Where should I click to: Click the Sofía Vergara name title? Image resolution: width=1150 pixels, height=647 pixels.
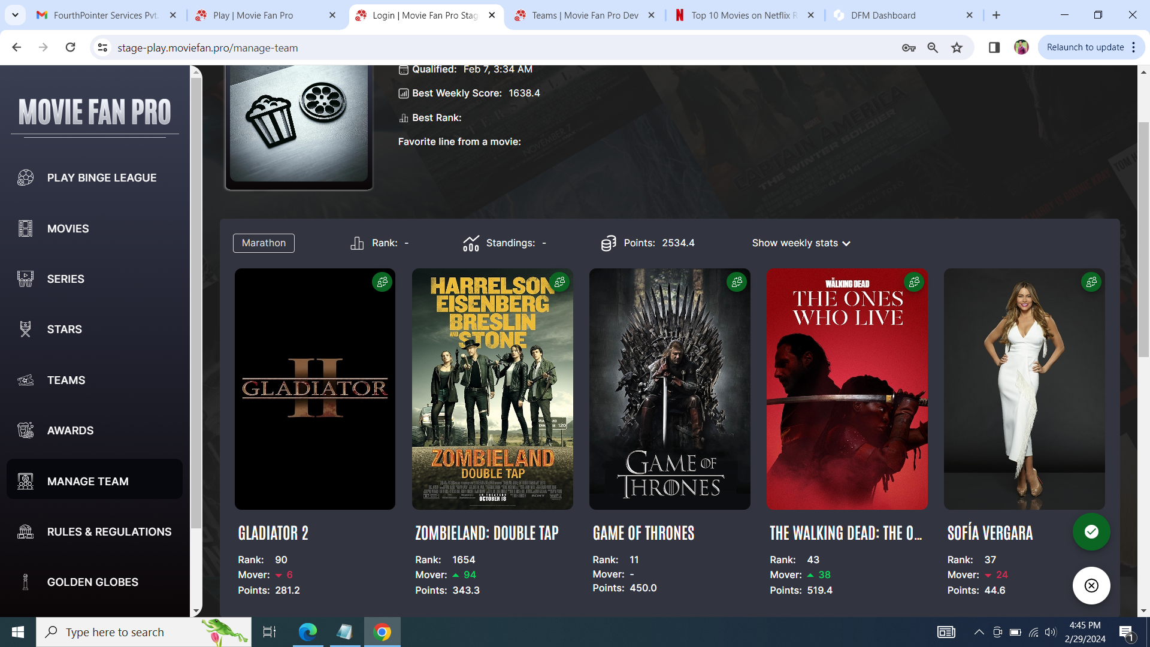pos(990,533)
